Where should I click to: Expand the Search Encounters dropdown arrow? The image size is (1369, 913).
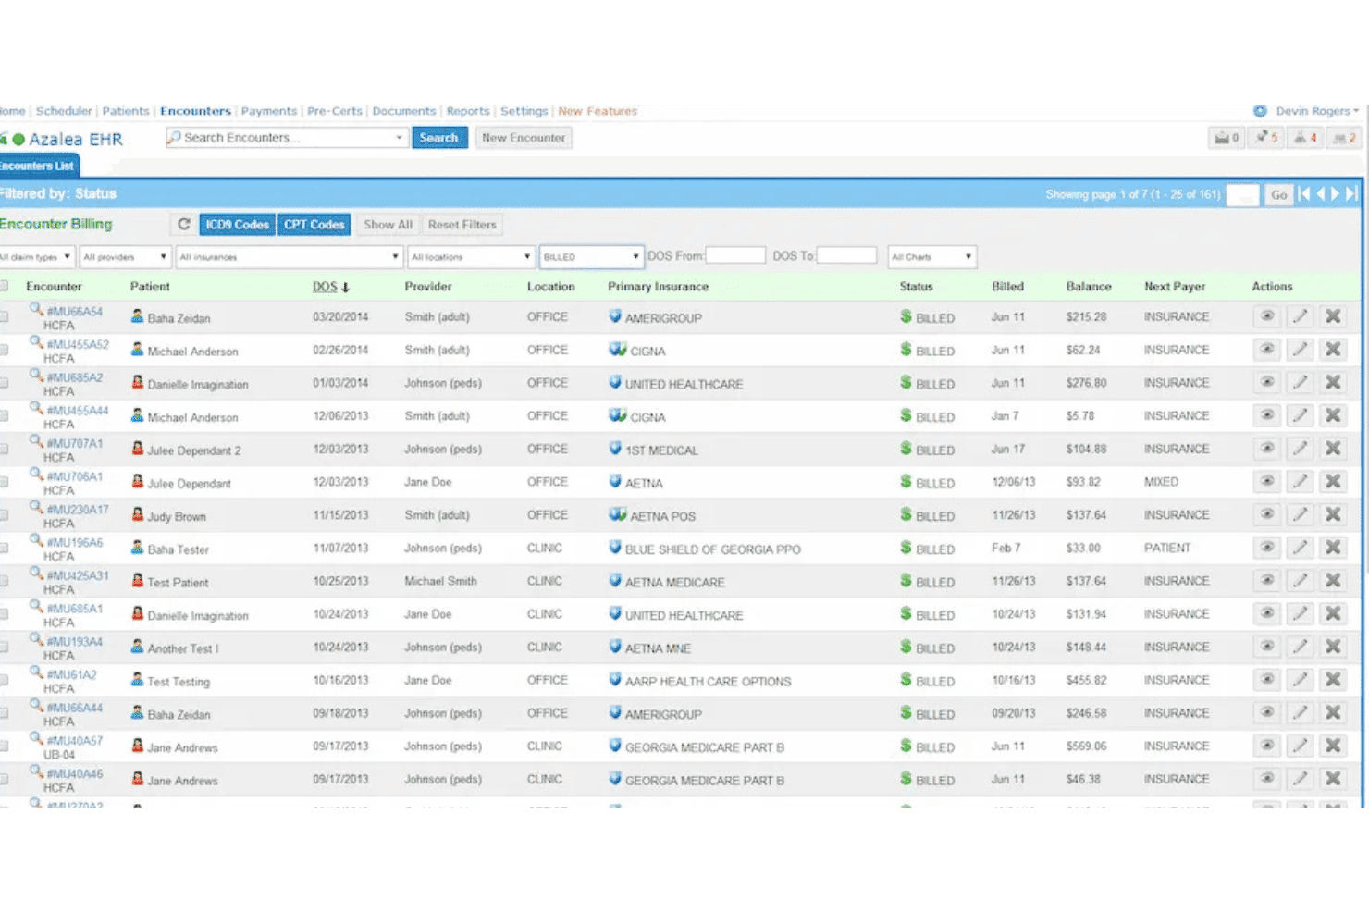[x=399, y=138]
